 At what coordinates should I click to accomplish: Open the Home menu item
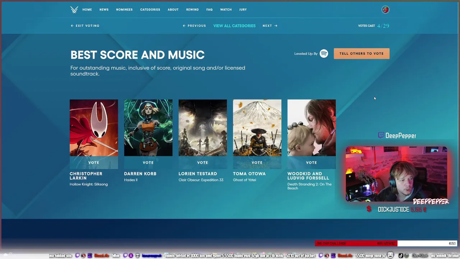pos(87,10)
